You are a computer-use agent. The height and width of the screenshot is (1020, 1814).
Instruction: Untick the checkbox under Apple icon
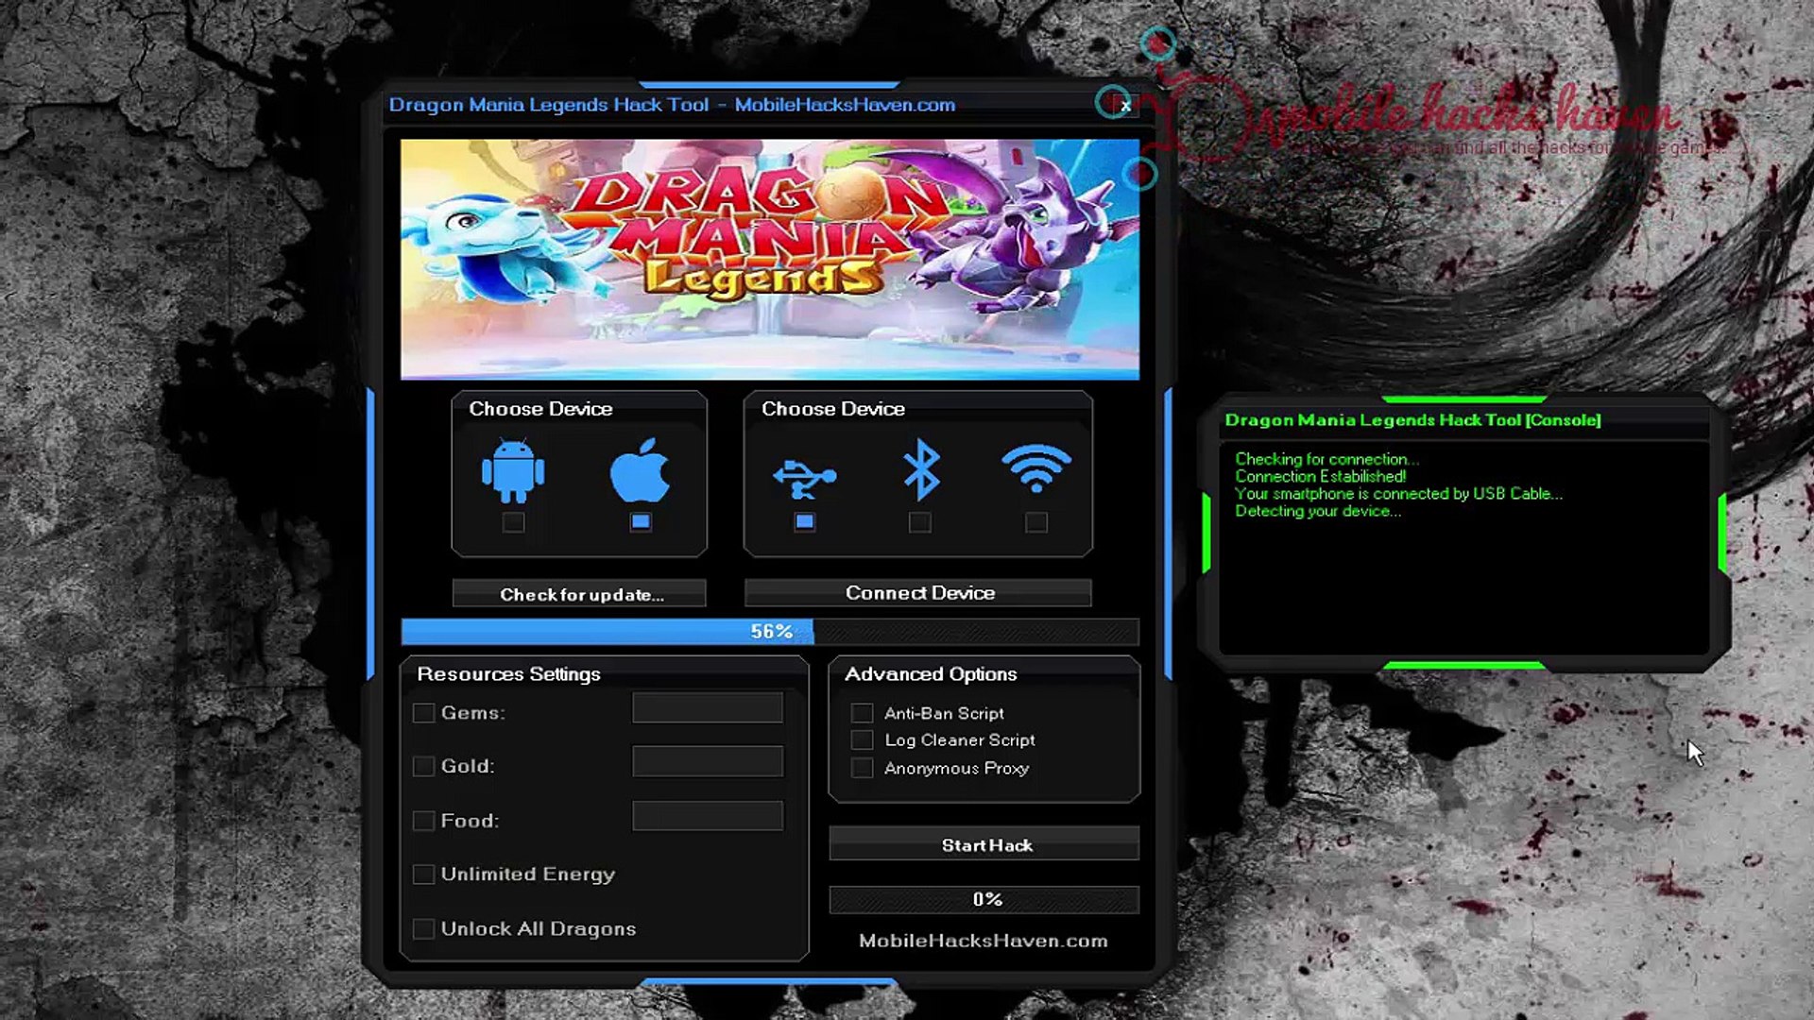pos(641,522)
